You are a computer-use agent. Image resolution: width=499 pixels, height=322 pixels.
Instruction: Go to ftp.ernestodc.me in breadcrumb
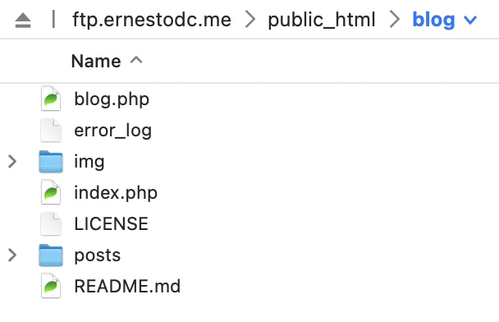point(152,20)
